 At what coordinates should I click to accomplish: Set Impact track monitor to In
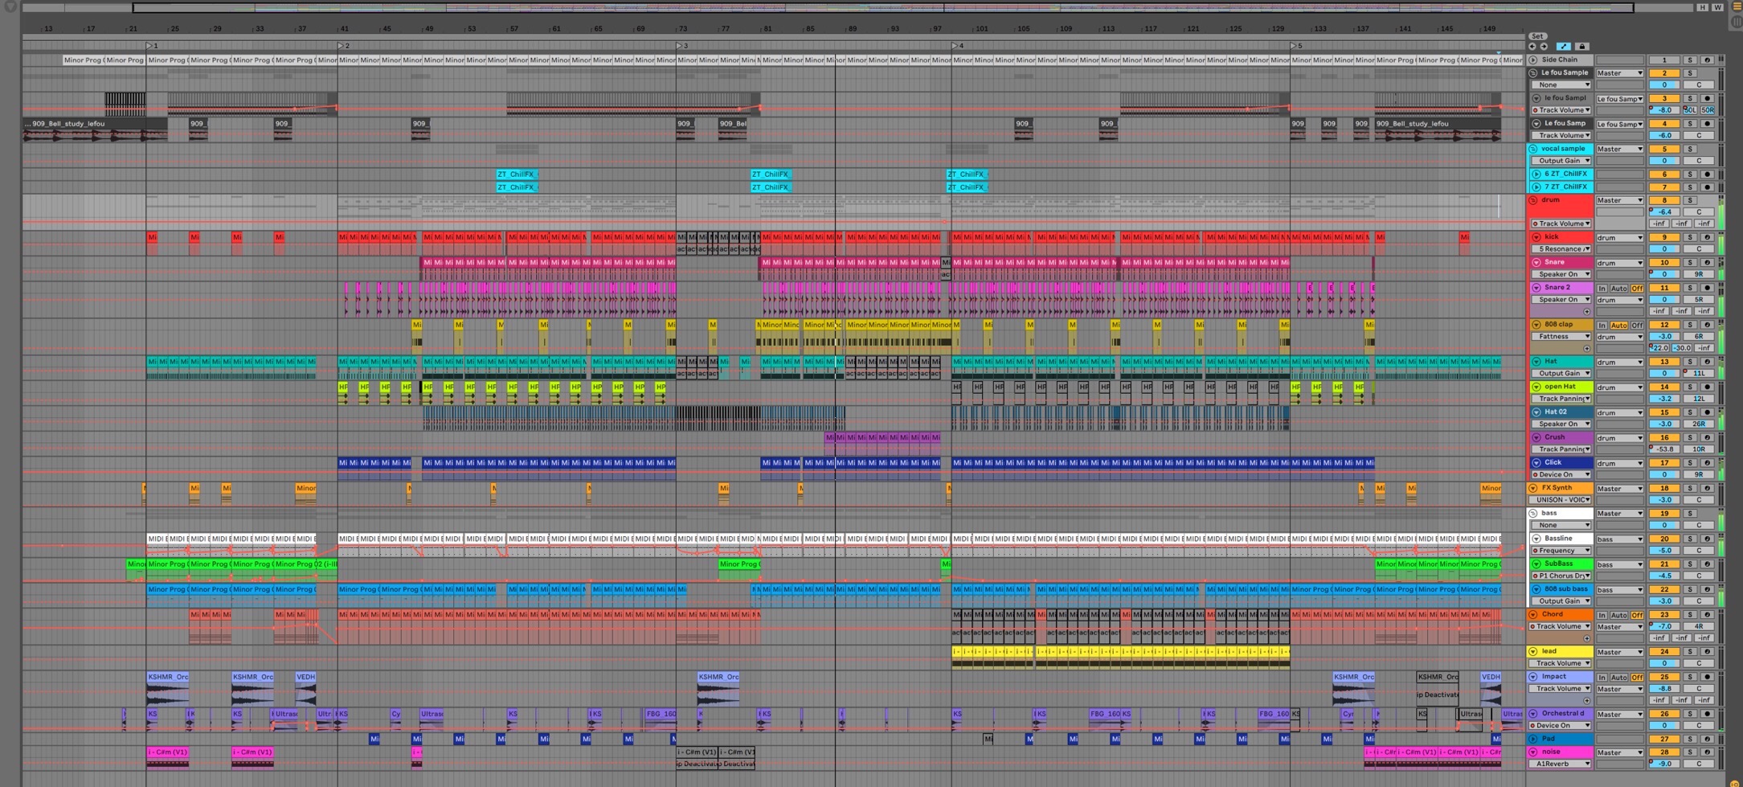point(1602,678)
